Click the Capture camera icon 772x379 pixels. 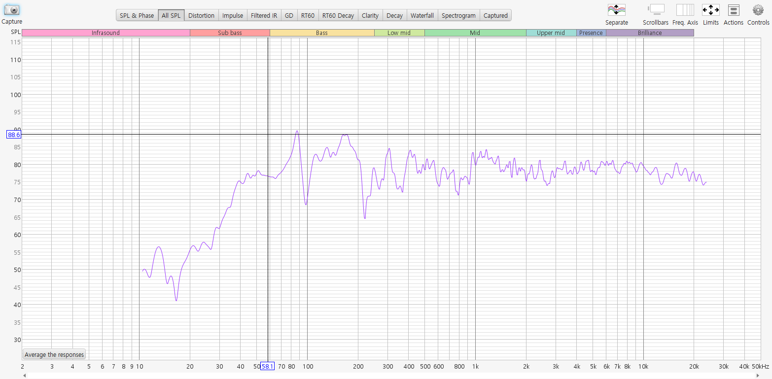[12, 9]
